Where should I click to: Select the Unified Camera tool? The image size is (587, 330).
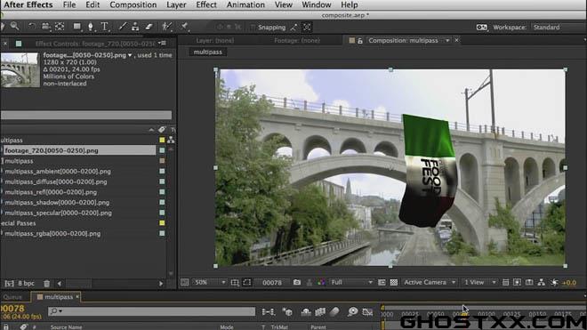click(45, 27)
